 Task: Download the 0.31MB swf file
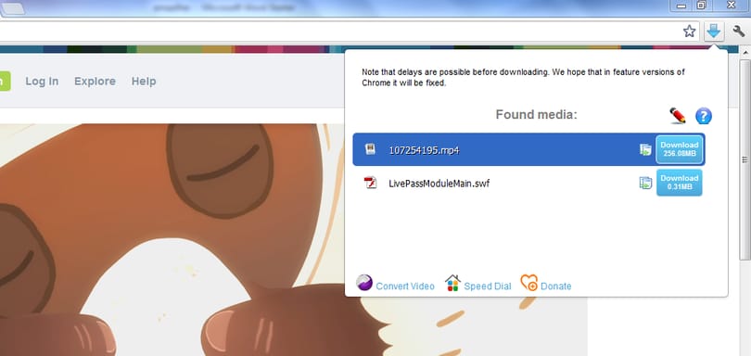[680, 183]
